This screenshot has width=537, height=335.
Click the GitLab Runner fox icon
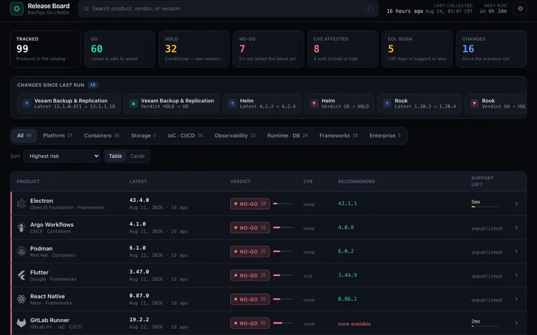click(x=21, y=323)
